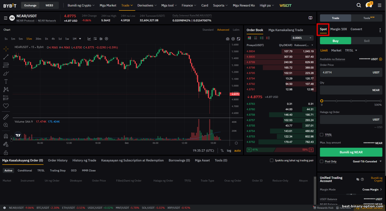Select the ruler measure tool
This screenshot has height=211, width=386.
pyautogui.click(x=6, y=117)
